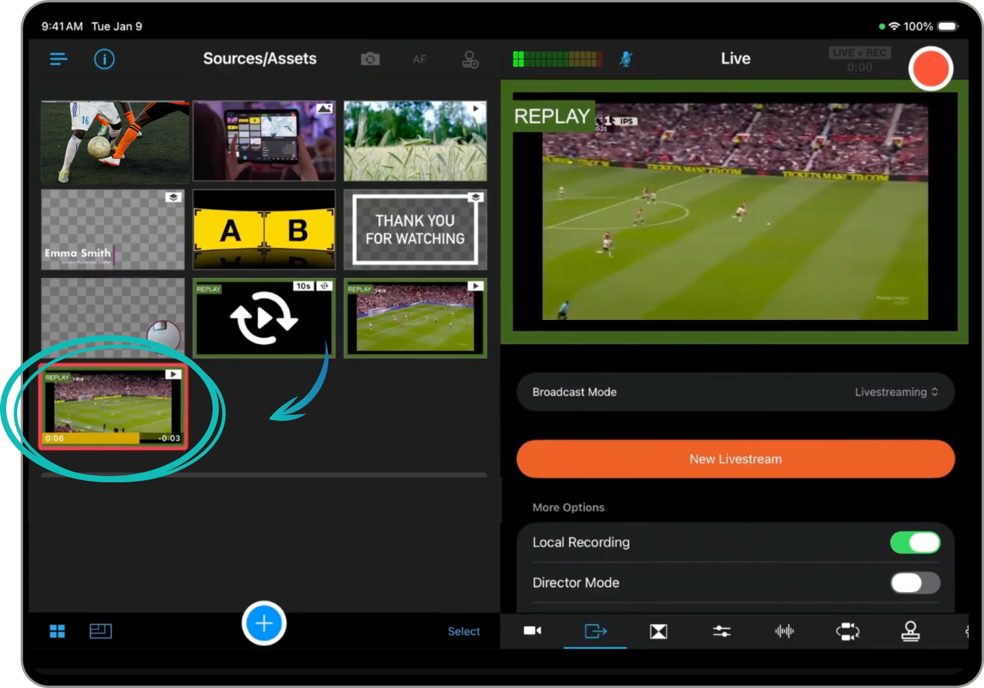Open the remote guest add icon

(470, 59)
